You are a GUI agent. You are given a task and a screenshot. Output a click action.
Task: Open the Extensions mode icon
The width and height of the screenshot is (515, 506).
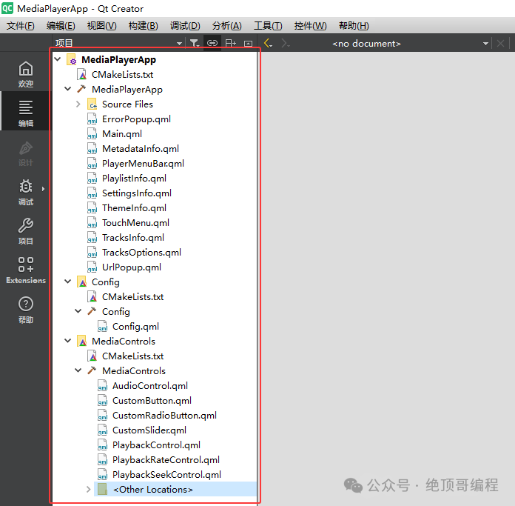(x=26, y=270)
